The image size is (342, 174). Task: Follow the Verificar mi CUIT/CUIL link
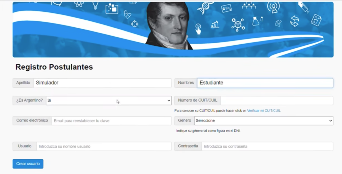click(264, 111)
